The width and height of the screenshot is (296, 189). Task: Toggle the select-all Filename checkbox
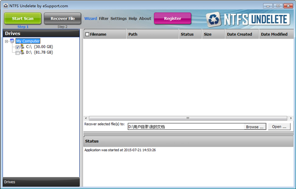point(87,34)
